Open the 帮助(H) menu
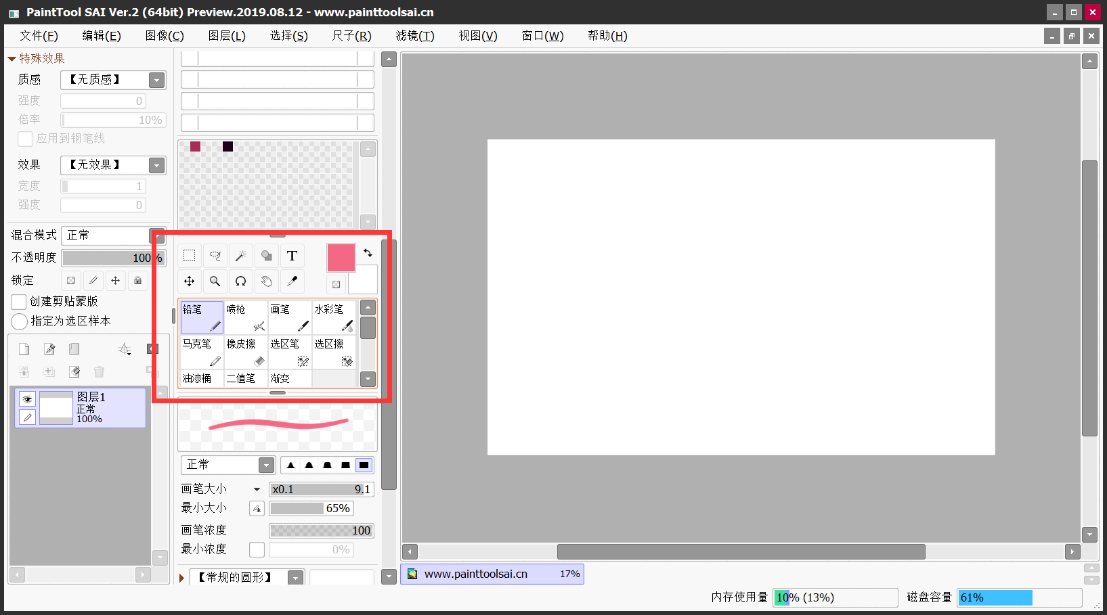 [x=607, y=36]
